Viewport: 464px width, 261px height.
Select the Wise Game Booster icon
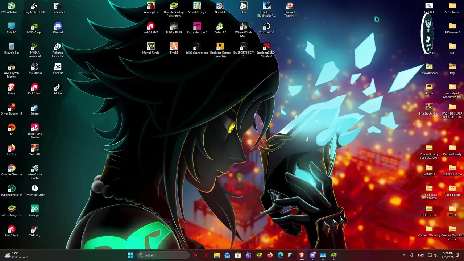[x=35, y=172]
